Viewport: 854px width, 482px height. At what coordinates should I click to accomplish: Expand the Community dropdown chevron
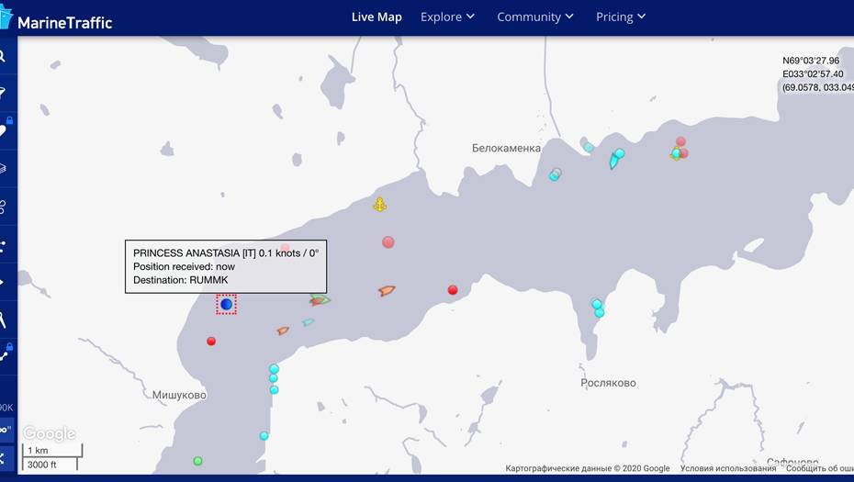click(x=569, y=17)
